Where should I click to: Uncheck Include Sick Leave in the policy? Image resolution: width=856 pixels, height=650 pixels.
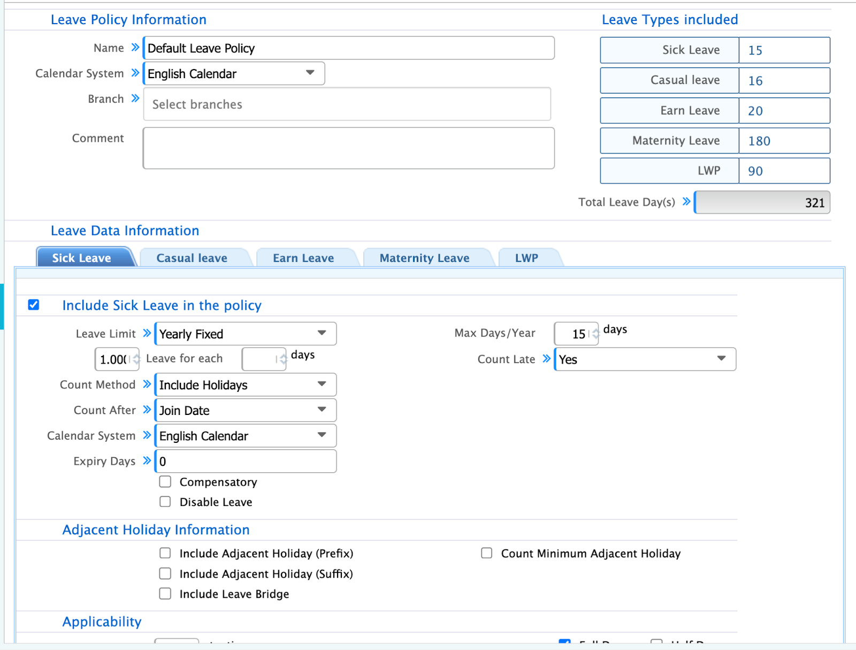pos(34,305)
